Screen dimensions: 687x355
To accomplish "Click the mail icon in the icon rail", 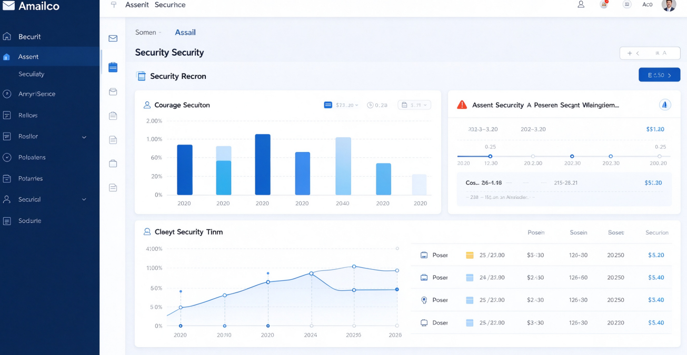I will 113,38.
